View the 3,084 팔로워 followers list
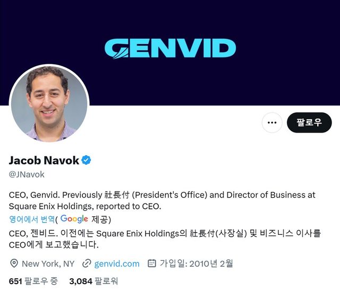Viewport: 340px width, 291px height. 93,281
